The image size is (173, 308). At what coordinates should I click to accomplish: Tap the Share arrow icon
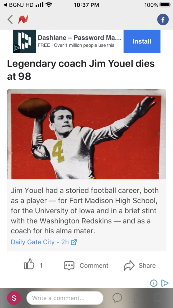[x=129, y=266]
